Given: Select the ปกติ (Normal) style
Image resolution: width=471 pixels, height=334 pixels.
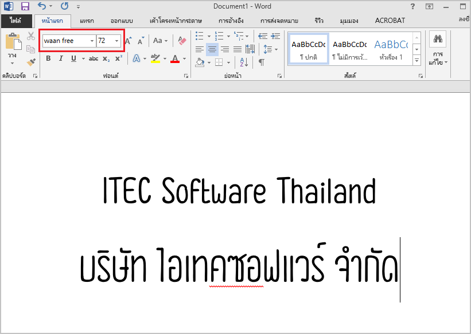Looking at the screenshot, I should click(309, 49).
